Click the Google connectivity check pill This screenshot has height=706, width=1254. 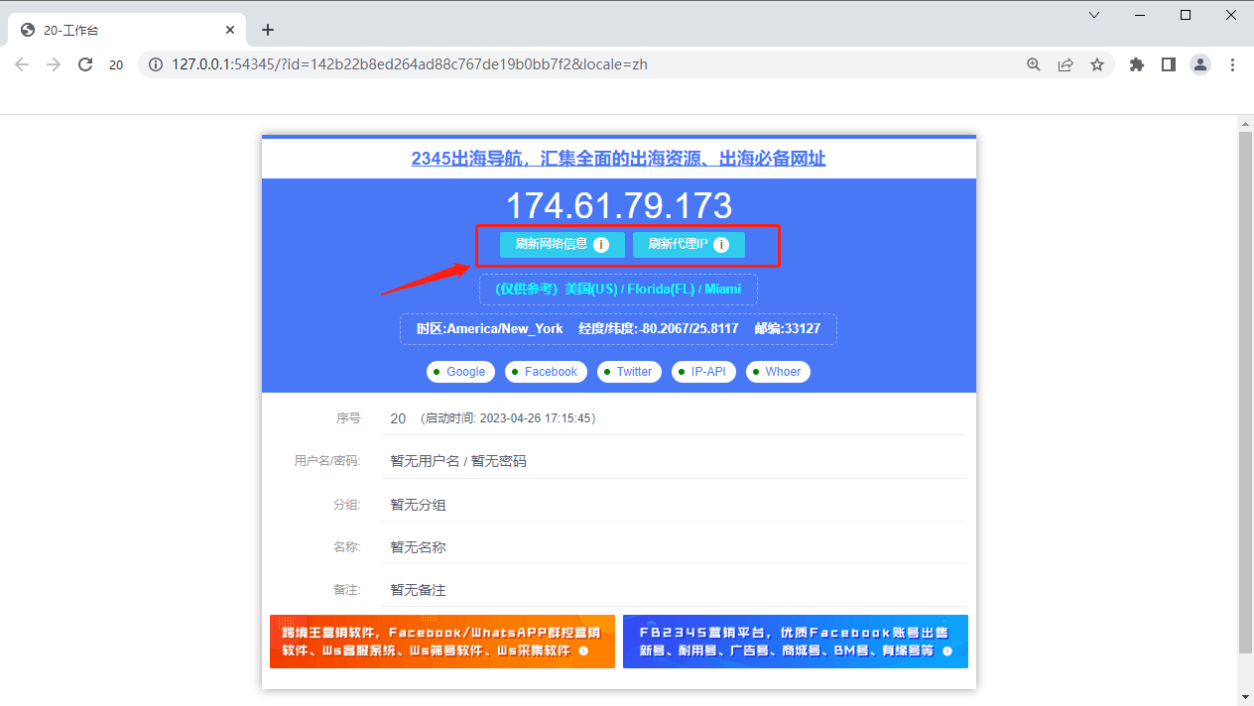[460, 372]
